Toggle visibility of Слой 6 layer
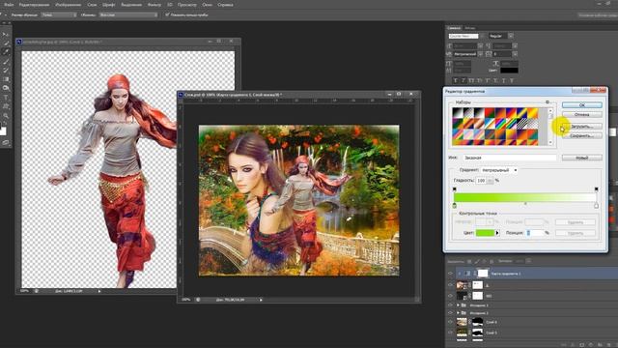The height and width of the screenshot is (348, 618). pyautogui.click(x=451, y=322)
